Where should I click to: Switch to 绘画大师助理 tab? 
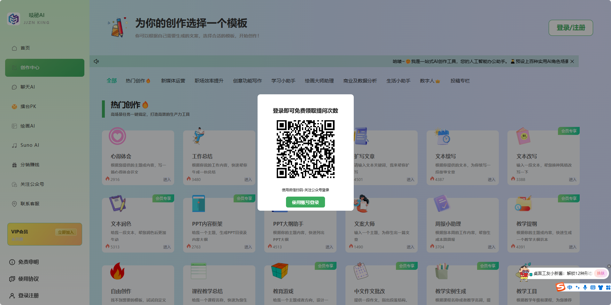pos(319,81)
